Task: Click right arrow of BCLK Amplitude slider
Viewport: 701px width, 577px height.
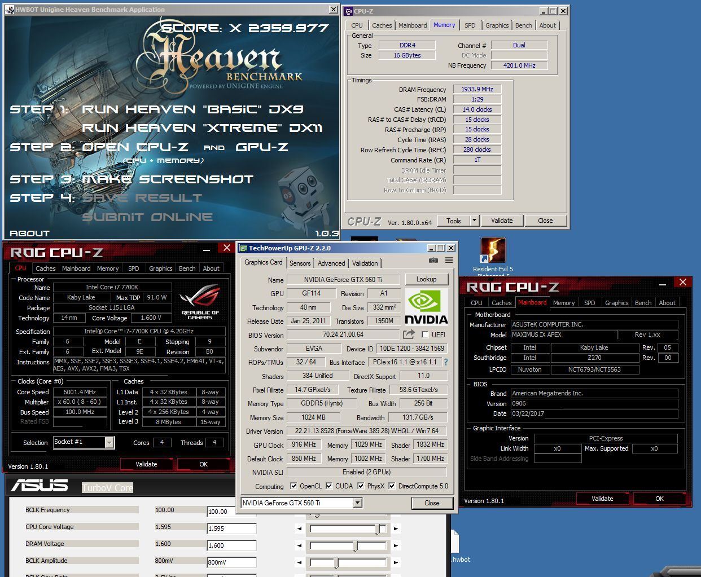Action: point(396,562)
